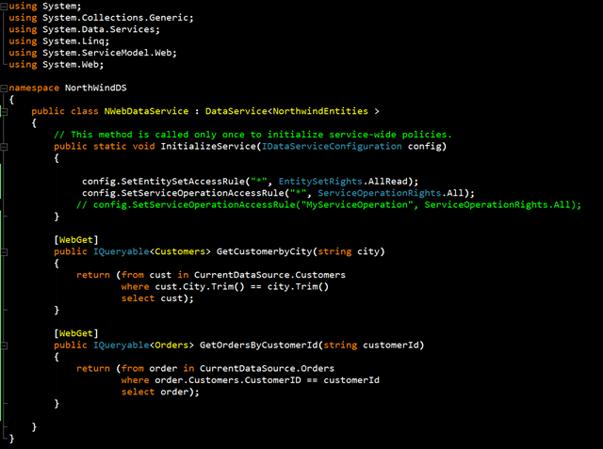Click the ServiceOperationRights.All identifier
This screenshot has width=603, height=449.
pyautogui.click(x=391, y=193)
